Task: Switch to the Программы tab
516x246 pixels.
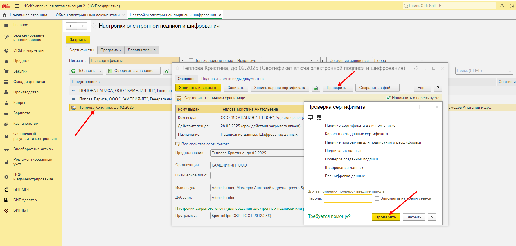Action: 111,50
